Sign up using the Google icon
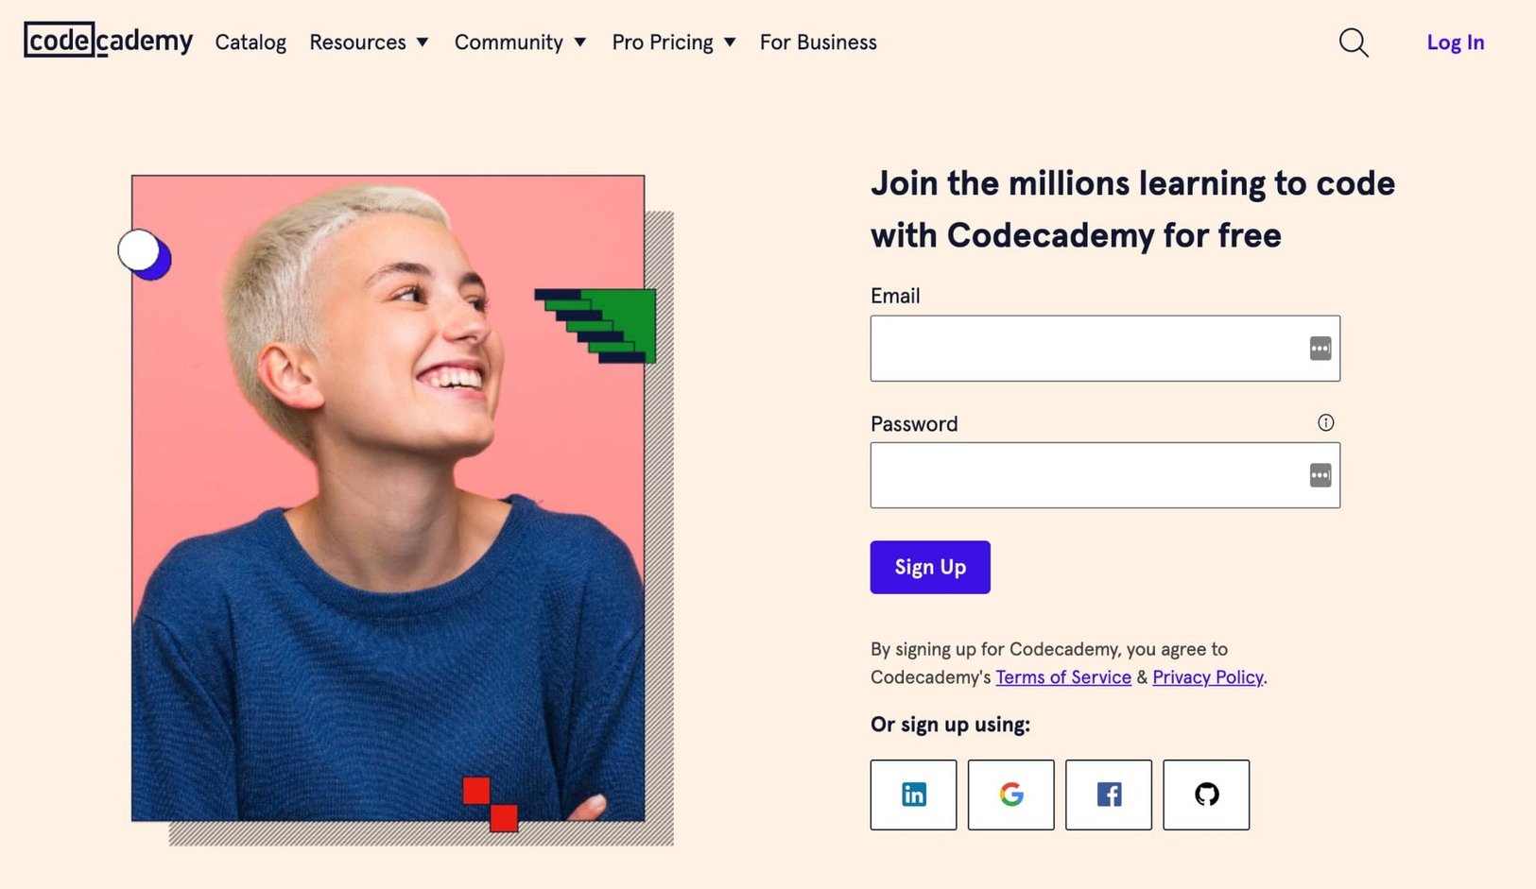This screenshot has height=889, width=1536. click(1010, 795)
